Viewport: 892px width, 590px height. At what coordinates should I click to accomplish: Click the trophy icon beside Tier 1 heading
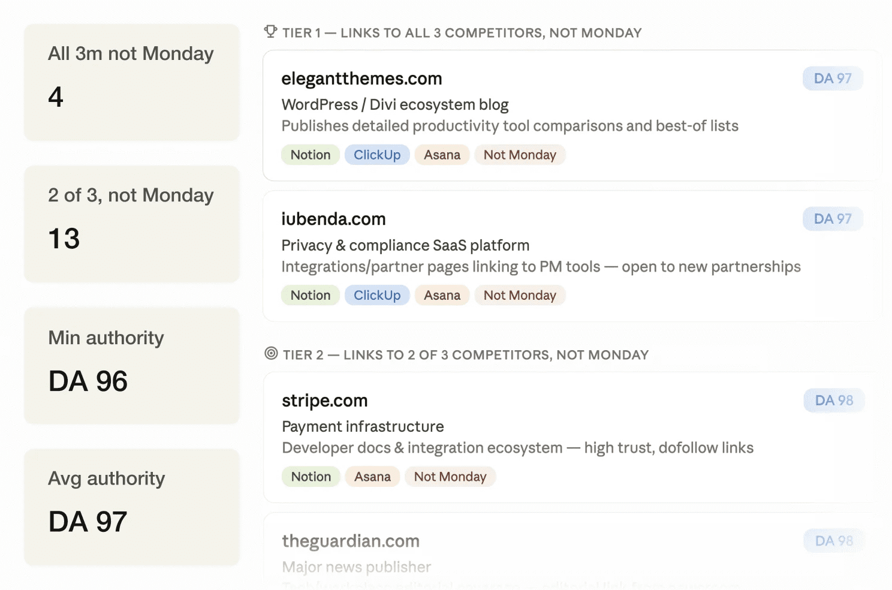pyautogui.click(x=270, y=32)
